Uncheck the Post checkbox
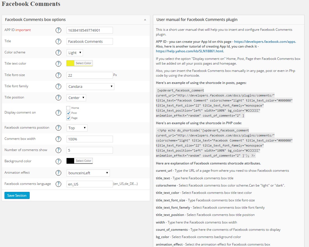Screen dimensions: 309x247 [x=68, y=113]
